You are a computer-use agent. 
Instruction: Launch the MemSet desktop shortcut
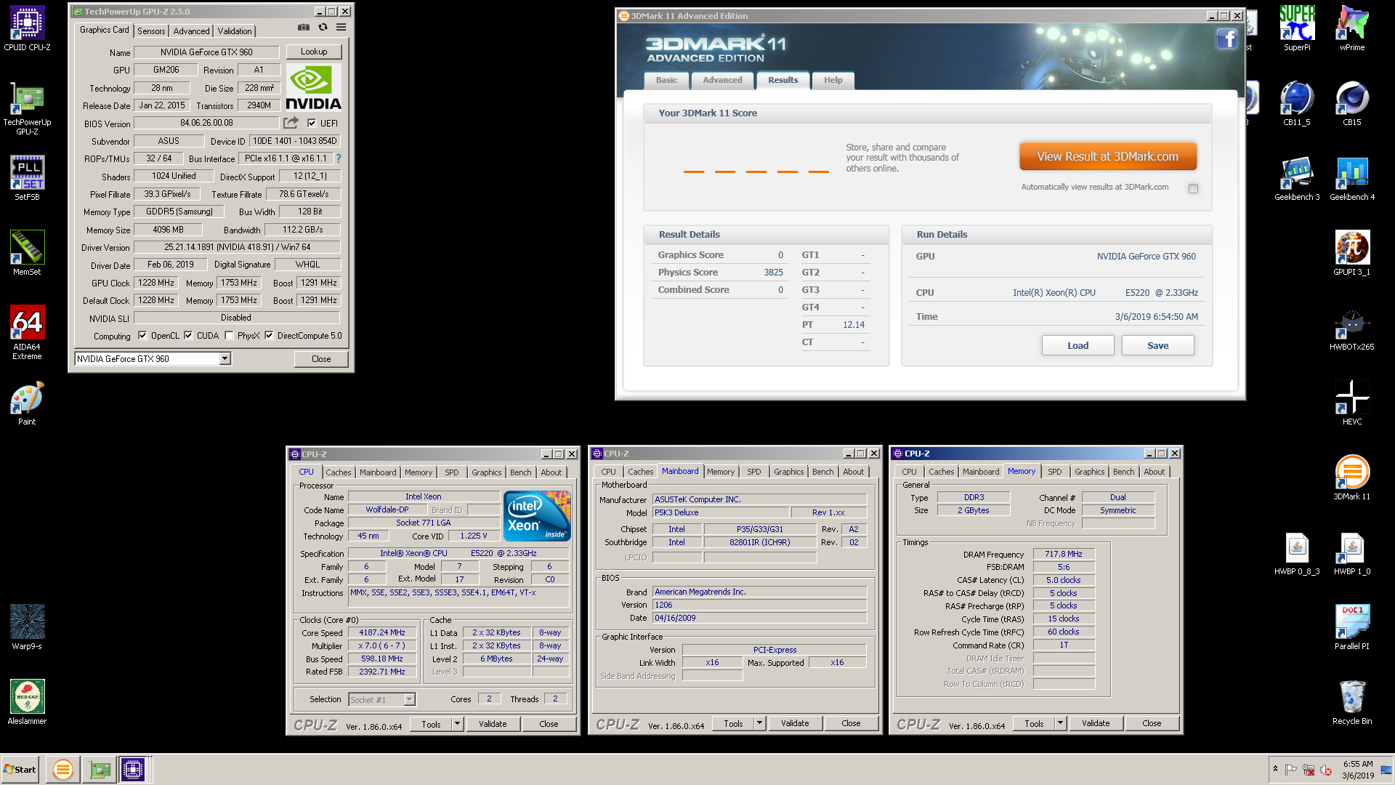[x=27, y=253]
